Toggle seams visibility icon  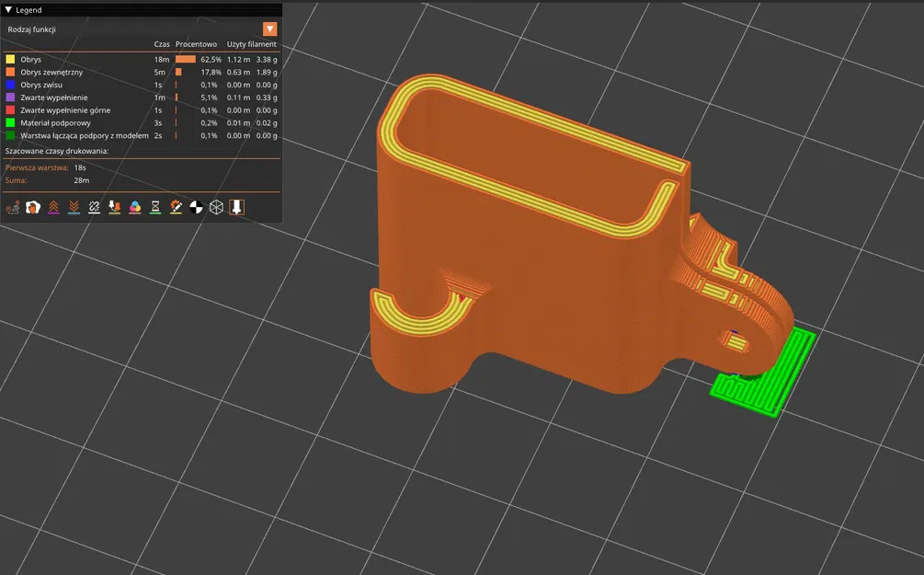click(95, 207)
